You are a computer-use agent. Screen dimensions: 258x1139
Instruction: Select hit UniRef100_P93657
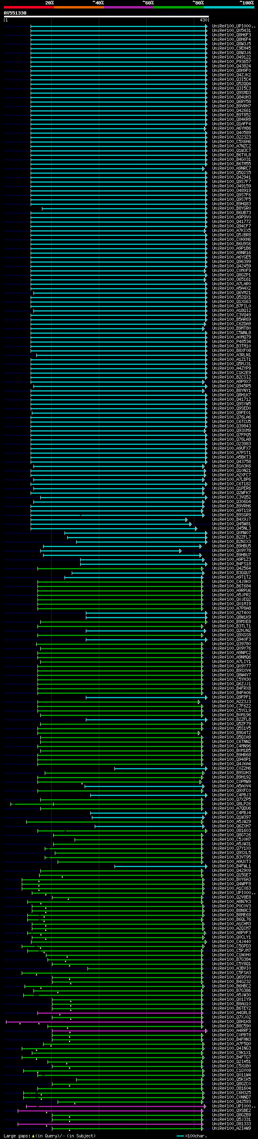[x=231, y=61]
